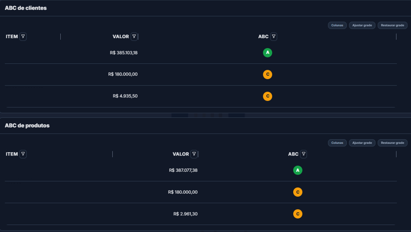The height and width of the screenshot is (232, 411).
Task: Click orange C badge for R$ 4.935,50 row
Action: [267, 96]
